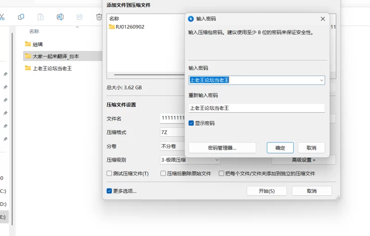The width and height of the screenshot is (370, 236).
Task: Click the paste clipboard icon
Action: tap(41, 17)
